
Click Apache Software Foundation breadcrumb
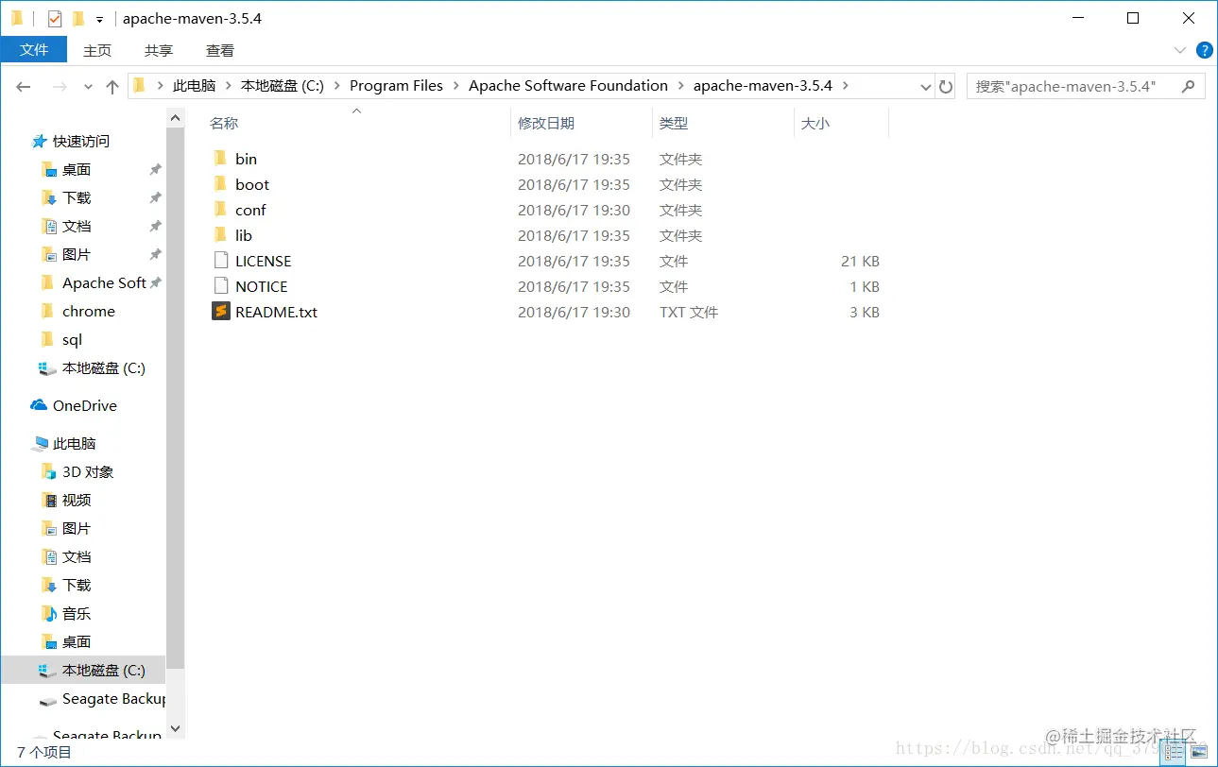(x=568, y=86)
